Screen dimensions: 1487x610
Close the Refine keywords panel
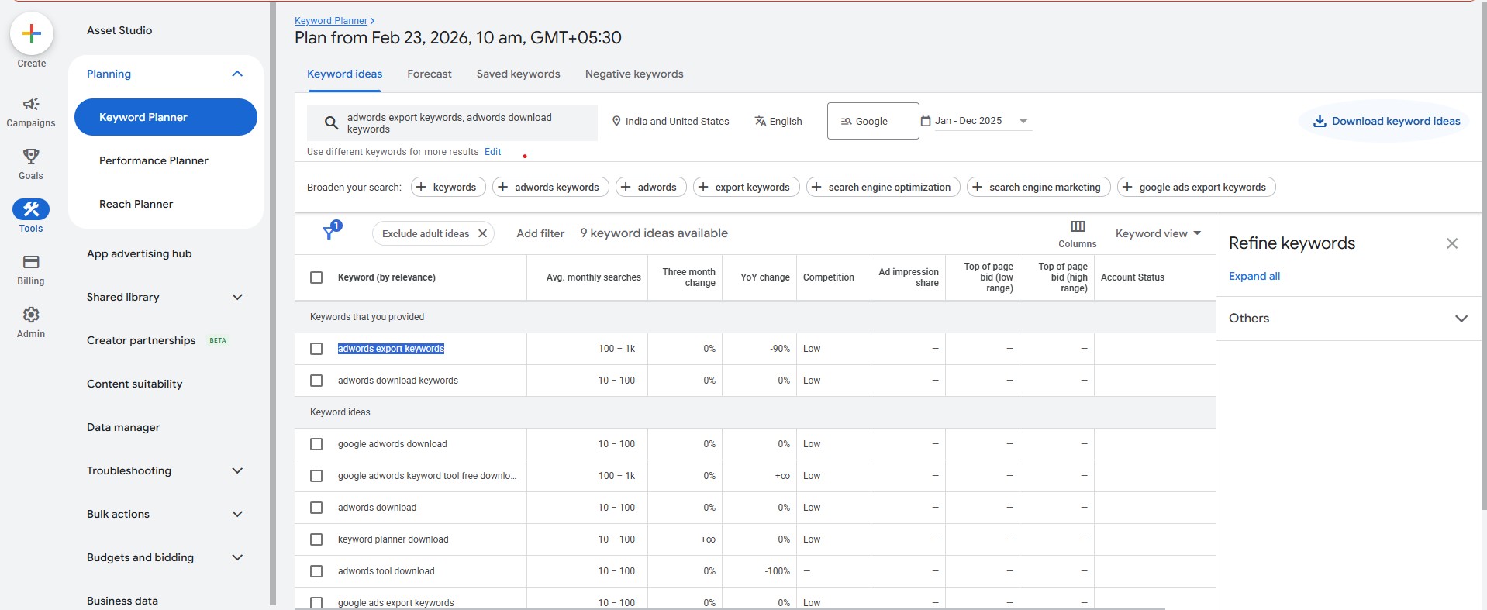pos(1452,243)
